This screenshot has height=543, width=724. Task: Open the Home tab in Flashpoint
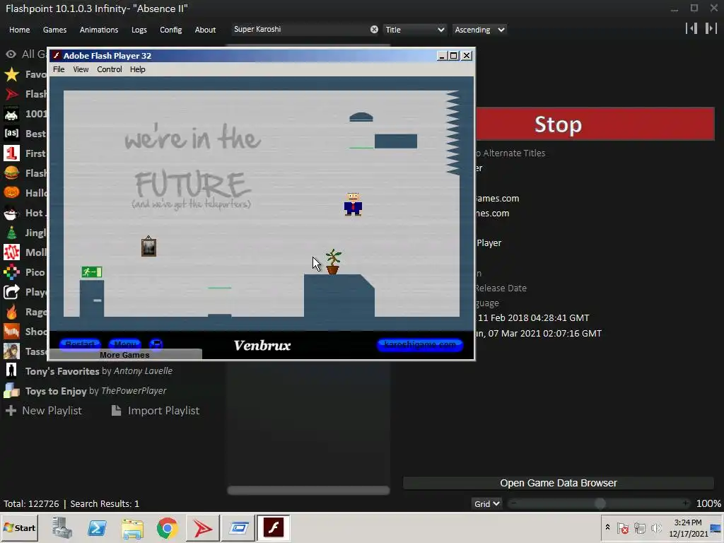(19, 30)
